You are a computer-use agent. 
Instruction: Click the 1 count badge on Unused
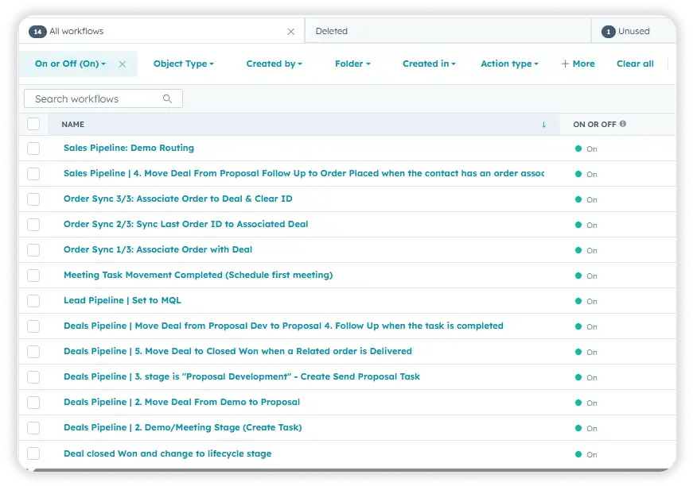tap(608, 31)
